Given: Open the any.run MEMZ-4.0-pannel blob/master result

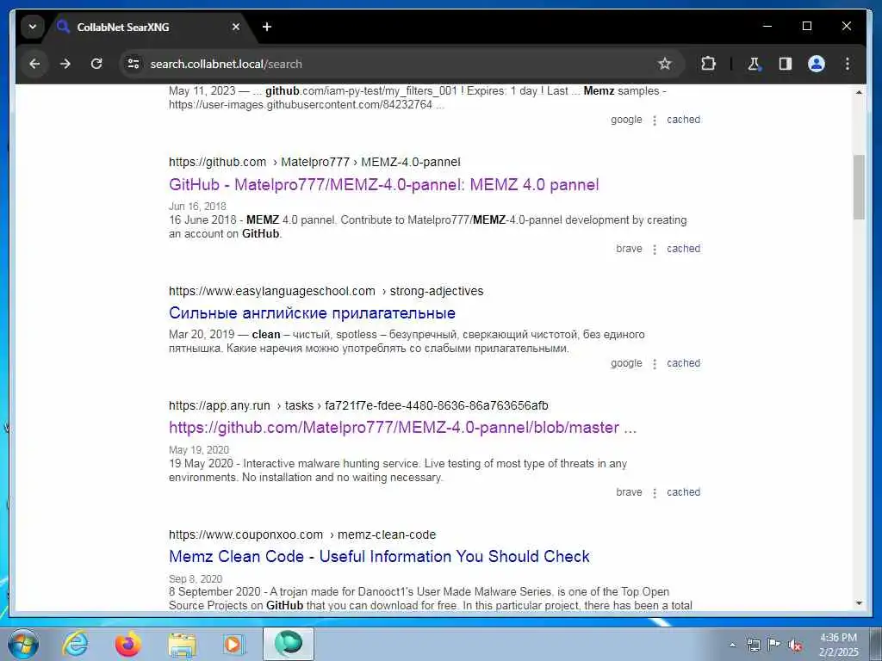Looking at the screenshot, I should tap(403, 428).
